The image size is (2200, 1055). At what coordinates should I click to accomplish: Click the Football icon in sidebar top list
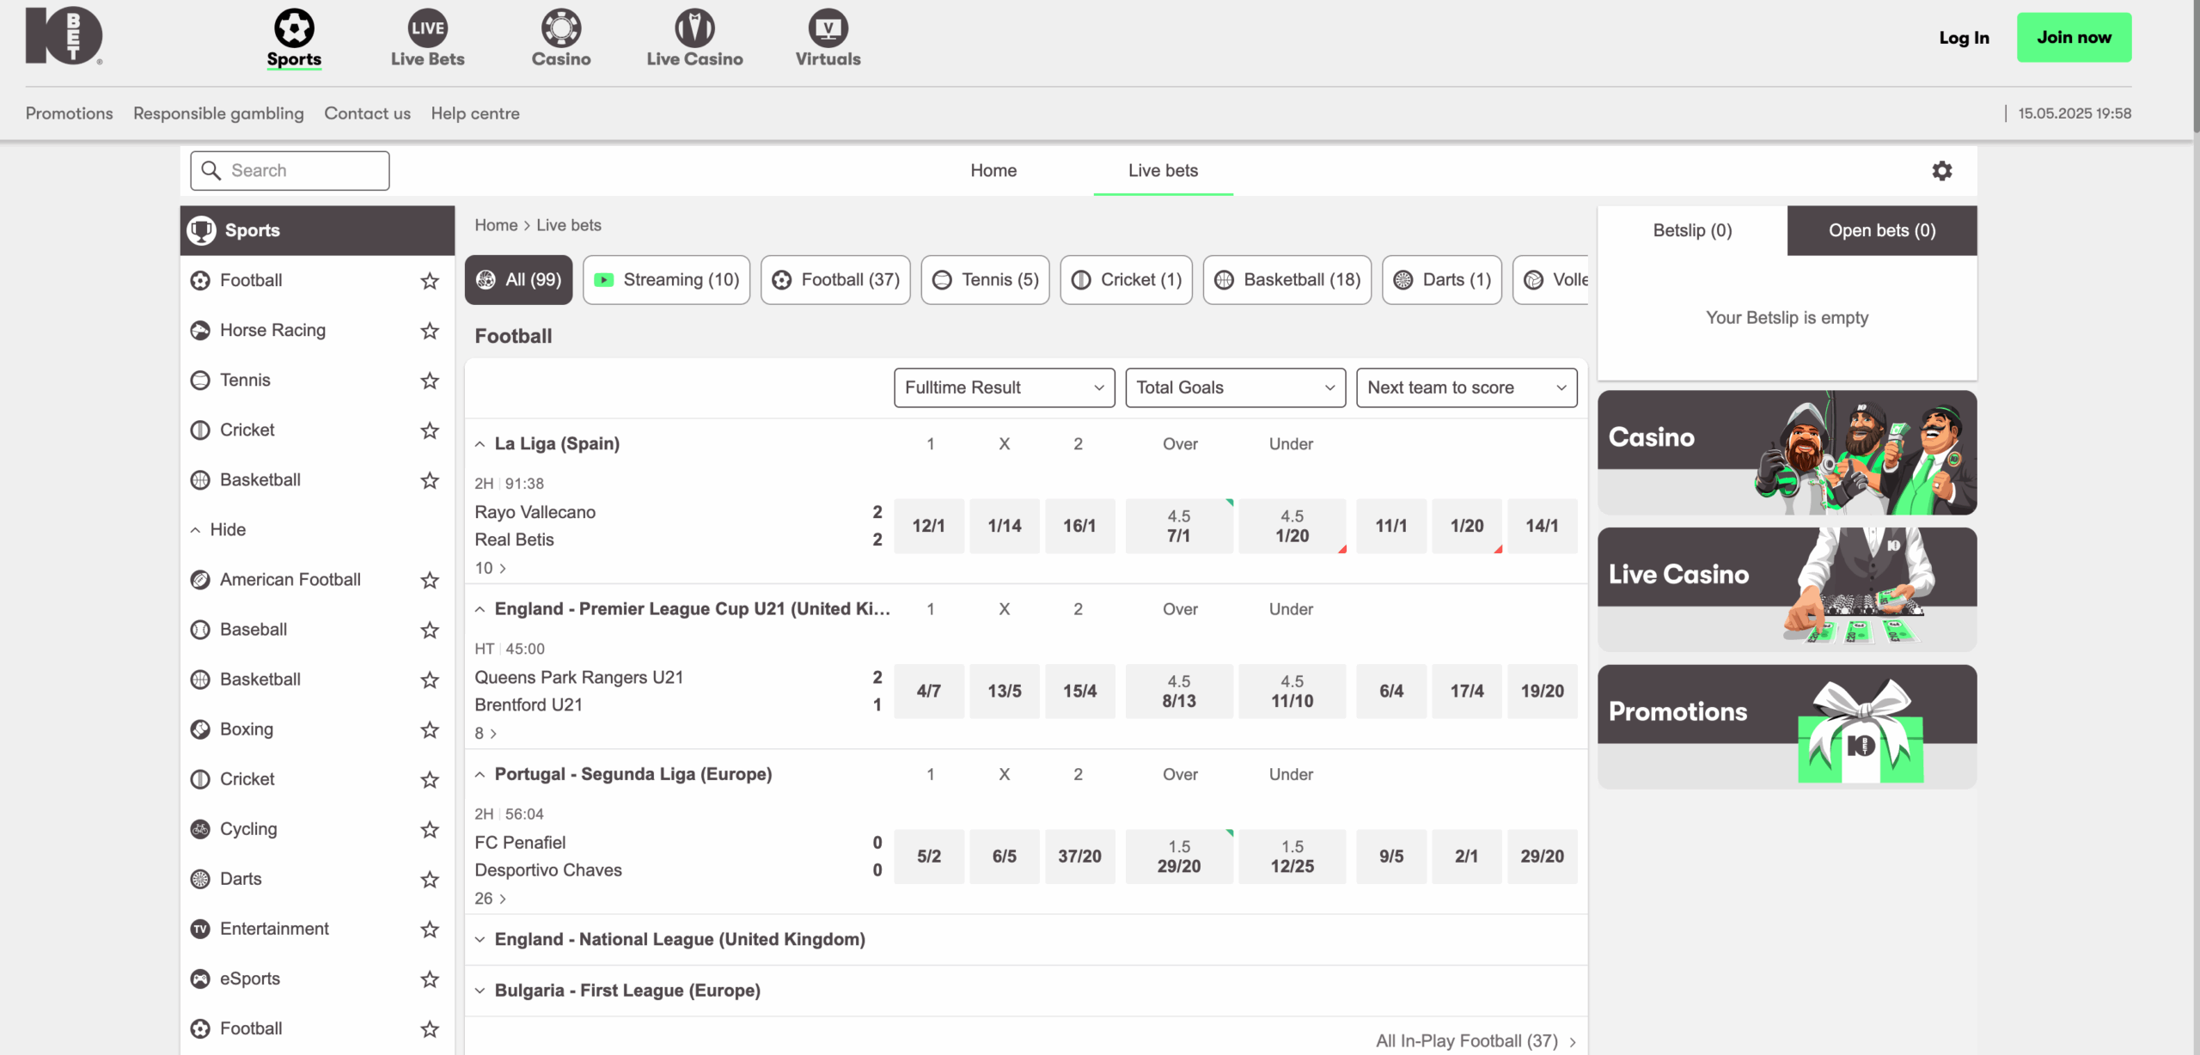tap(200, 280)
